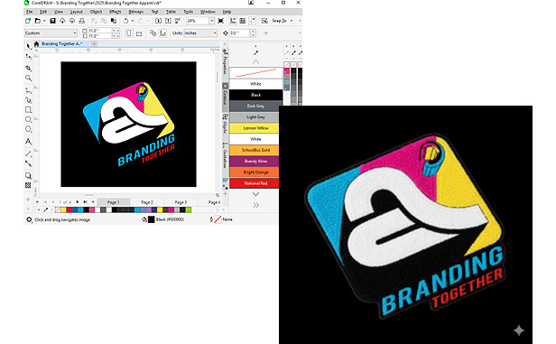Choose Bright Orange thread color
556x344 pixels.
[255, 172]
